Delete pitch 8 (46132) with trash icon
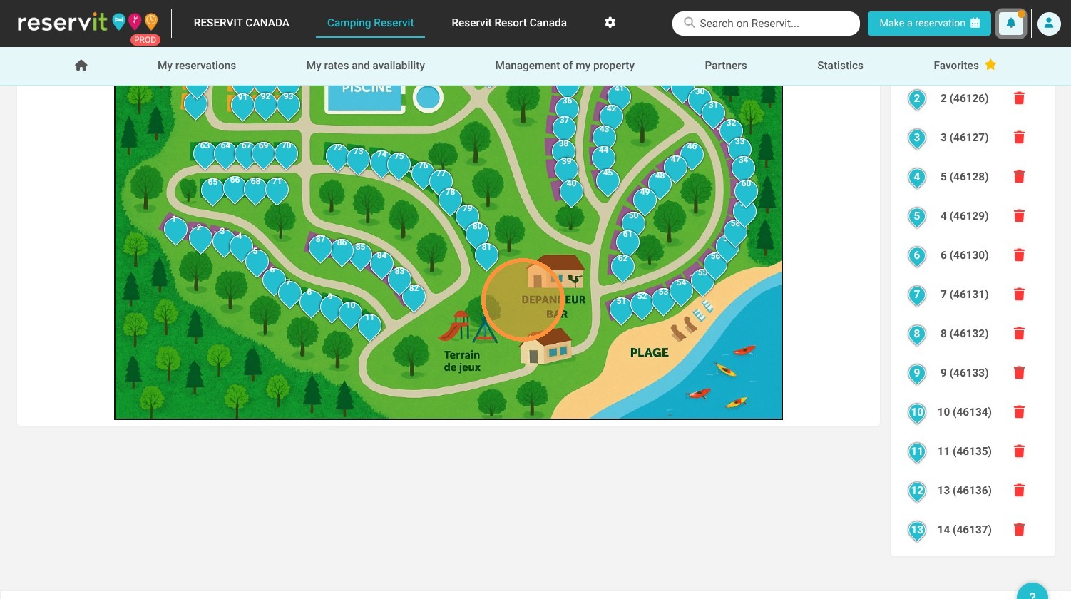The image size is (1071, 599). pos(1019,334)
